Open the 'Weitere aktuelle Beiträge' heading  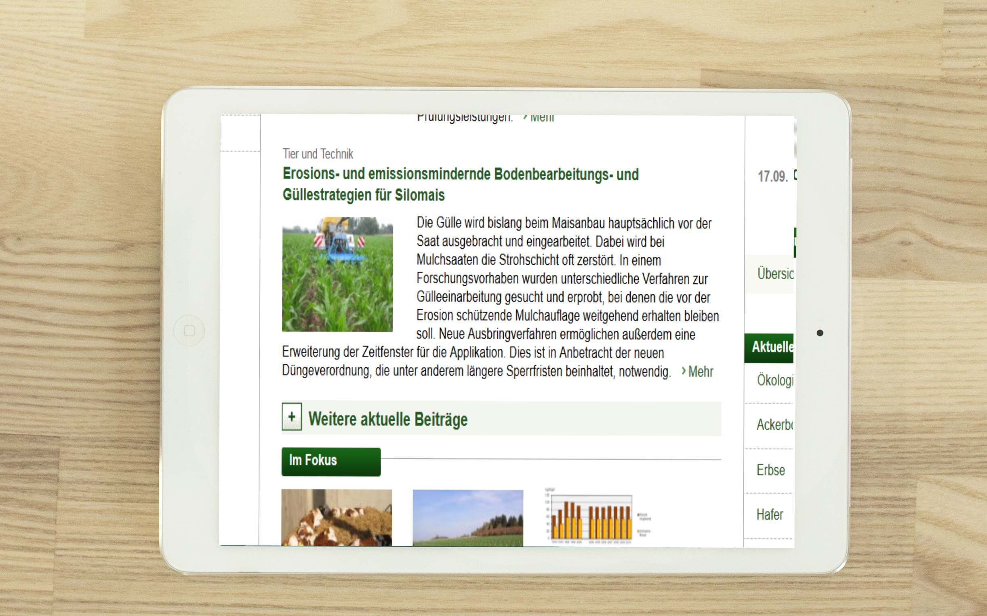[387, 419]
